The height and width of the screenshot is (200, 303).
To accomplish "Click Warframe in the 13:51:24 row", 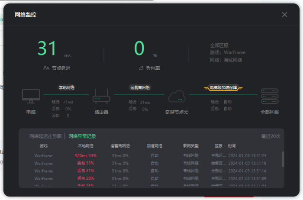I will pyautogui.click(x=43, y=156).
